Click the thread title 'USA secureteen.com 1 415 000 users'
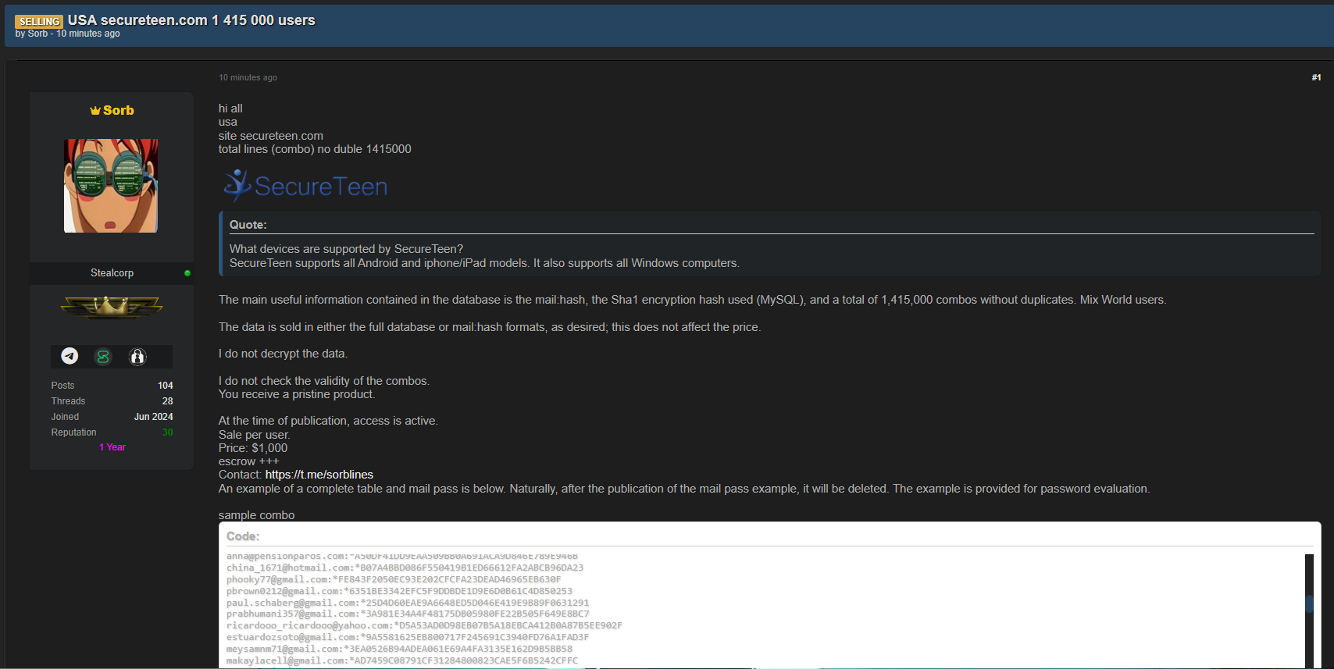The width and height of the screenshot is (1334, 669). pyautogui.click(x=191, y=20)
